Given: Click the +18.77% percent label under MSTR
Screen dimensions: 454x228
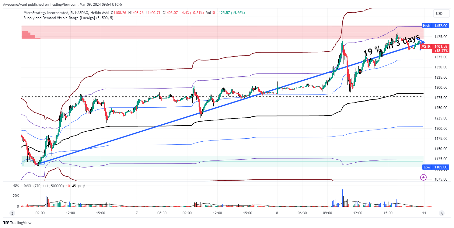Looking at the screenshot, I should pyautogui.click(x=441, y=51).
